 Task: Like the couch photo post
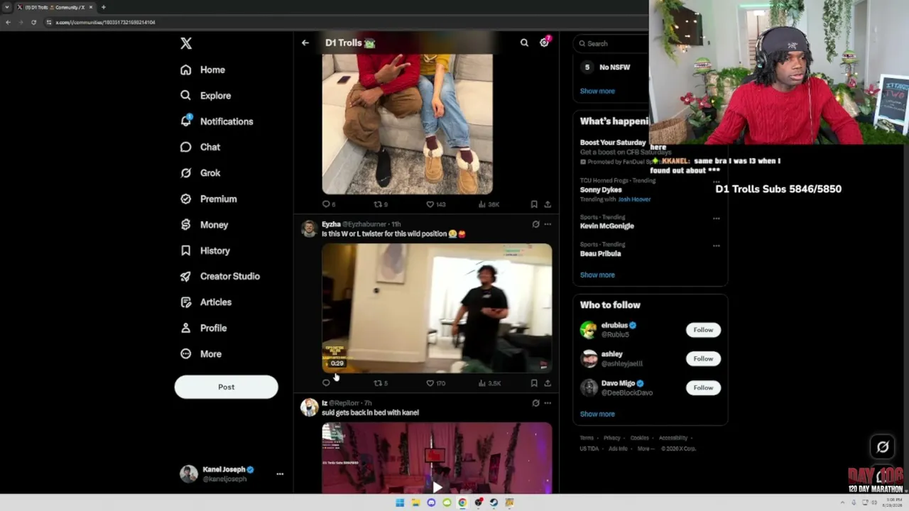coord(435,204)
